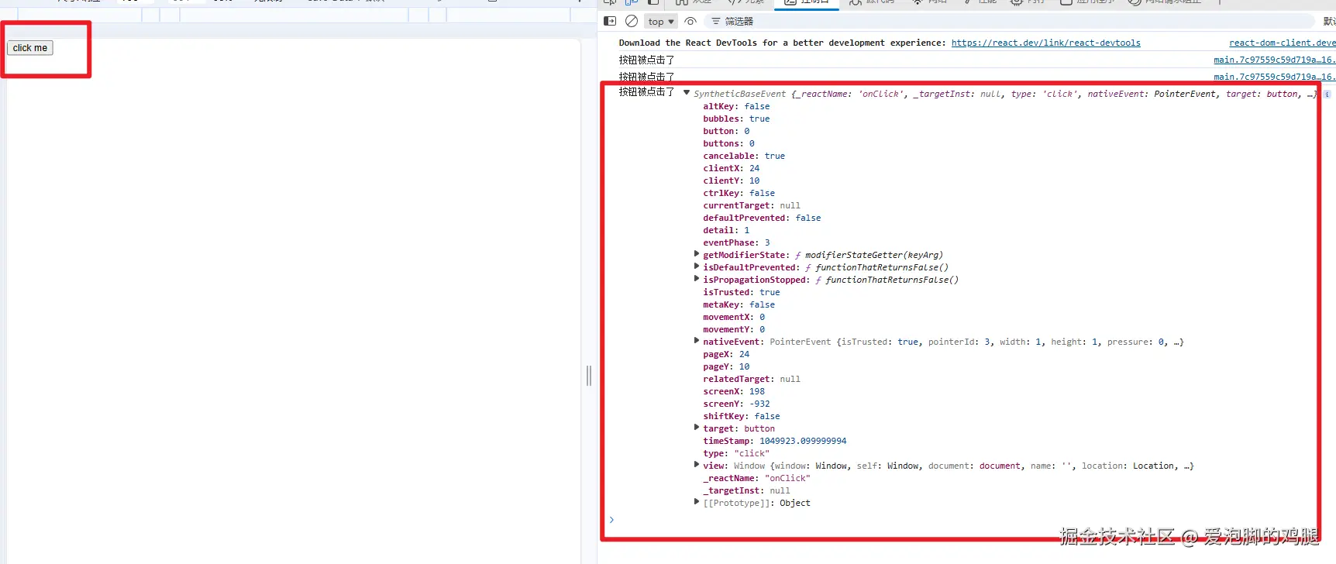Image resolution: width=1336 pixels, height=564 pixels.
Task: Select the 'screenY: -932' property
Action: (736, 404)
